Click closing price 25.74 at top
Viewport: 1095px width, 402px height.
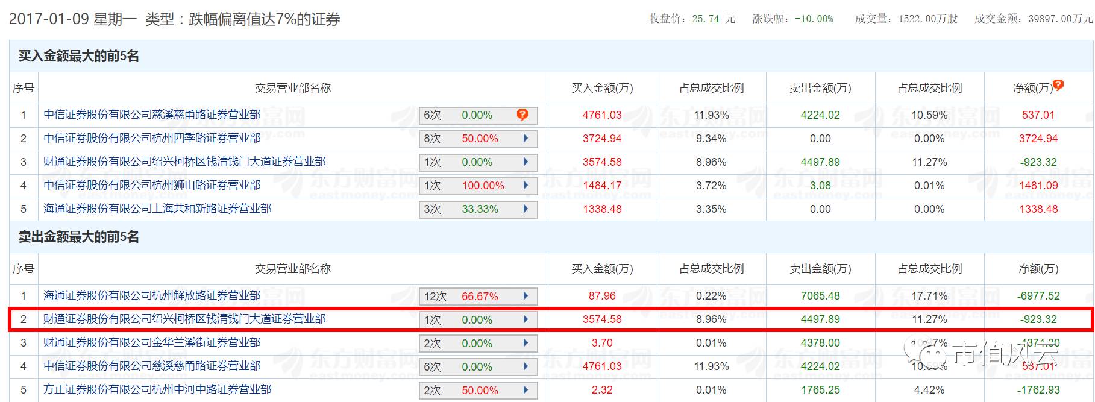pos(706,19)
